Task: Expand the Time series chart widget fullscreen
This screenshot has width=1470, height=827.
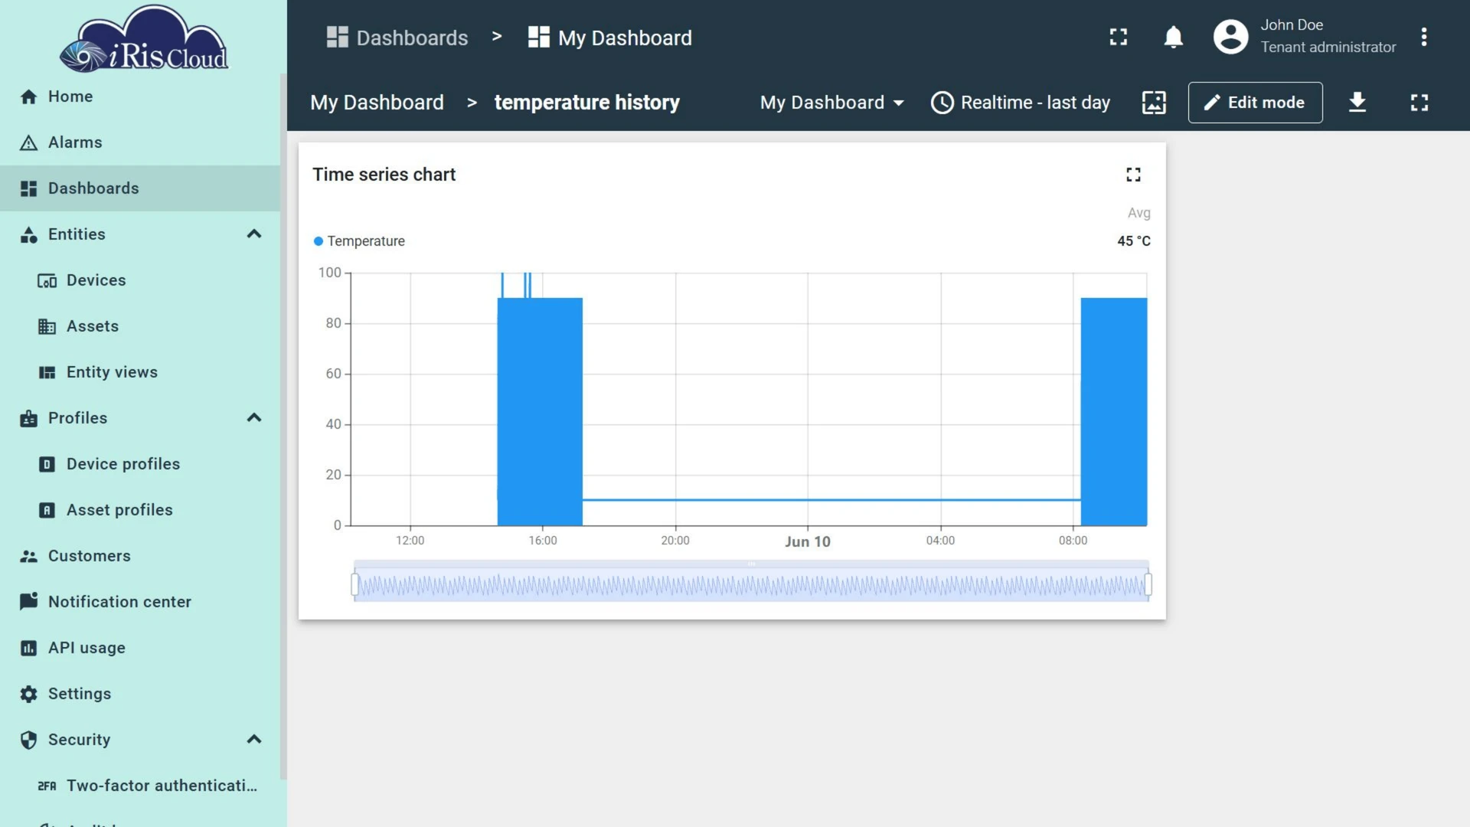Action: click(1133, 175)
